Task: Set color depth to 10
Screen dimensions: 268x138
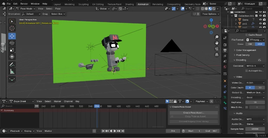Action: coord(260,88)
